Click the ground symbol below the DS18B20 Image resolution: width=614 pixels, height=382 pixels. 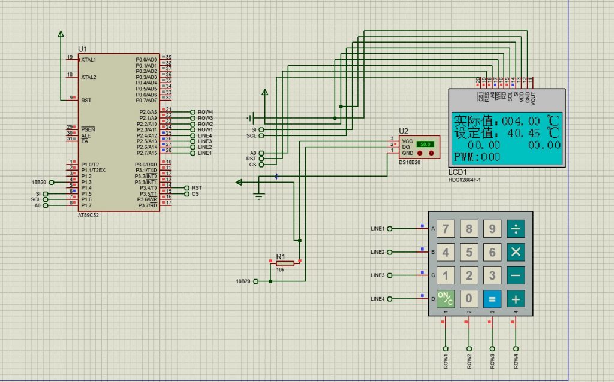259,194
